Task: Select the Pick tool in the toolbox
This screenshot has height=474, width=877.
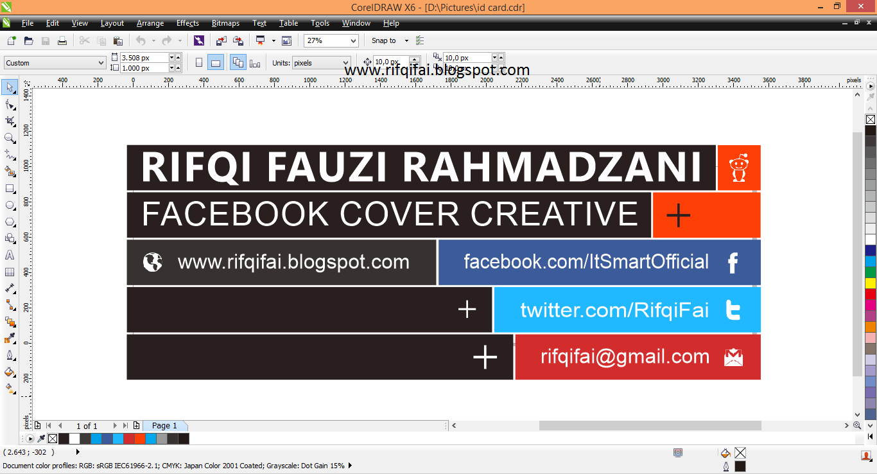Action: coord(10,87)
